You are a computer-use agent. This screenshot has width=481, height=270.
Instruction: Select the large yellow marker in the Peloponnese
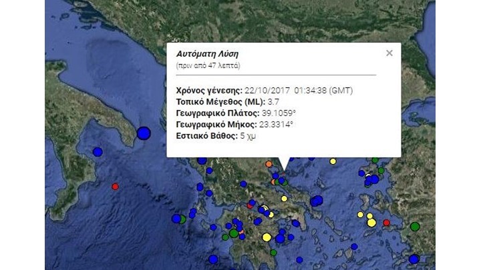[x=267, y=237]
